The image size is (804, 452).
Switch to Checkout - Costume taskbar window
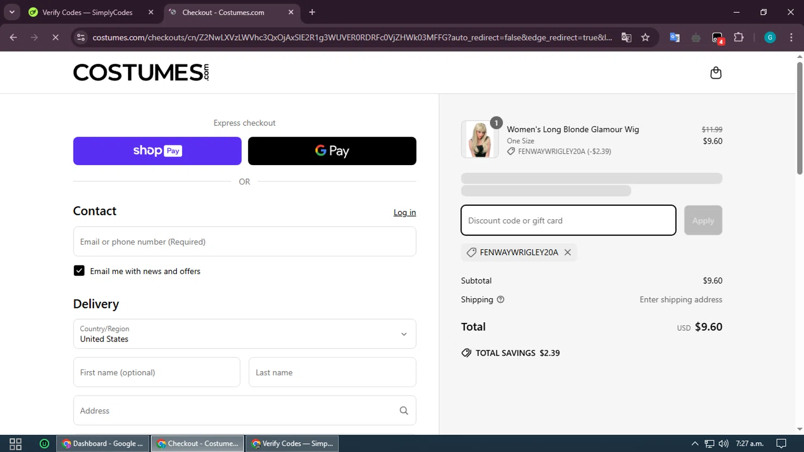(x=197, y=444)
